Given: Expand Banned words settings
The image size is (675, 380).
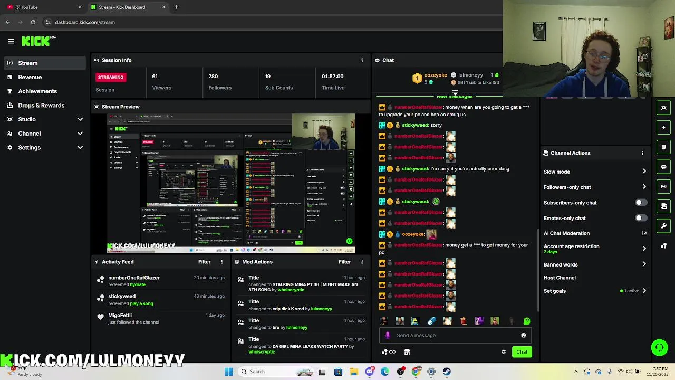Looking at the screenshot, I should point(644,264).
